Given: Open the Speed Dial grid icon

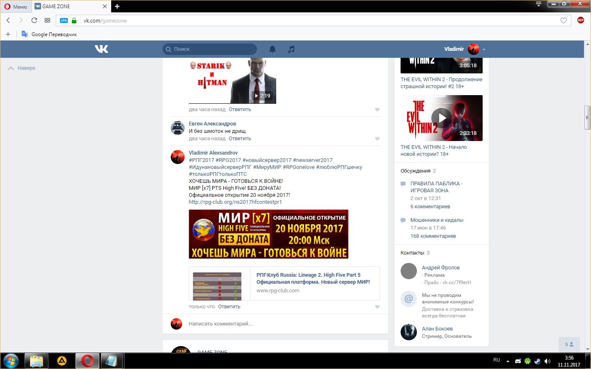Looking at the screenshot, I should pyautogui.click(x=47, y=20).
